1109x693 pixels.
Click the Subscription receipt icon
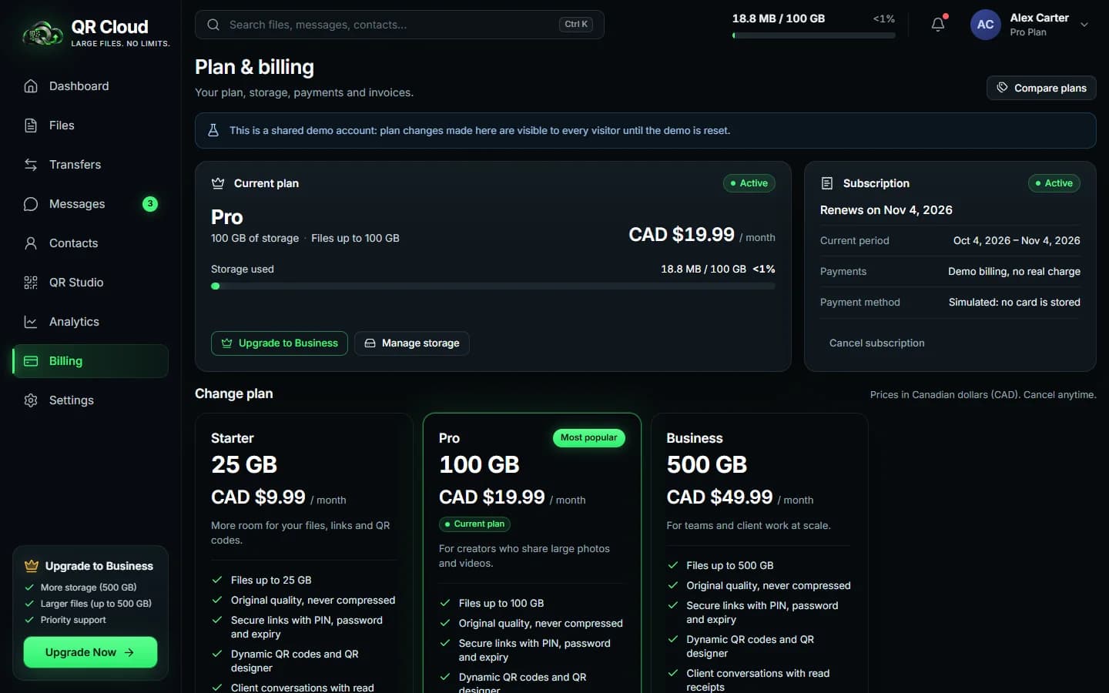pos(827,183)
